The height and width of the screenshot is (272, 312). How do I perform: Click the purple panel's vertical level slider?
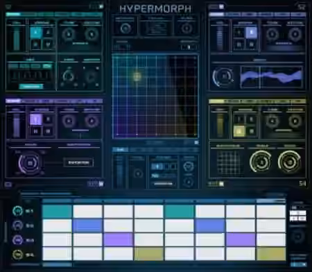click(16, 125)
